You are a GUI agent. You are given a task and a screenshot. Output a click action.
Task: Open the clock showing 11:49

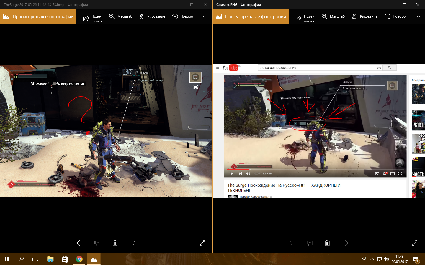400,259
